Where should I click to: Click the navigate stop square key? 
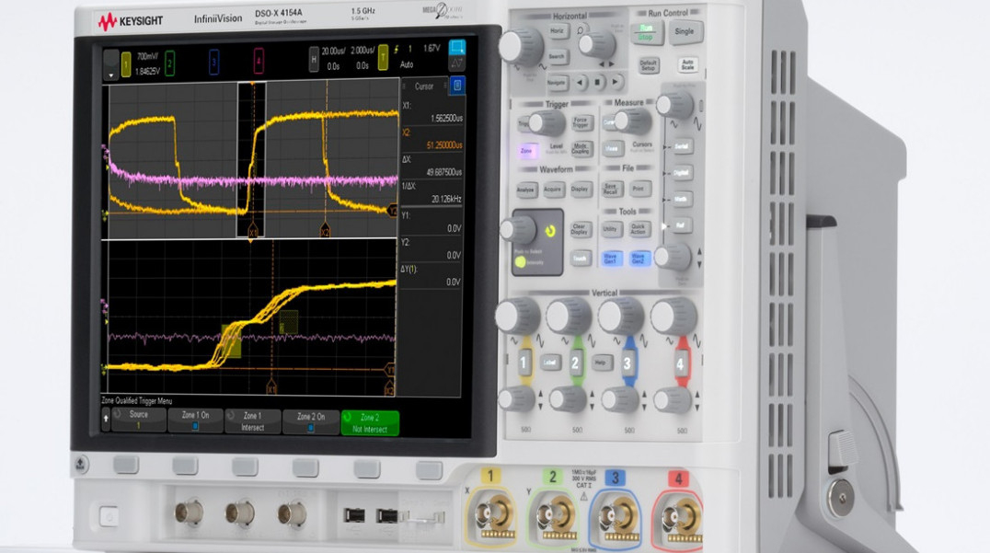(598, 82)
